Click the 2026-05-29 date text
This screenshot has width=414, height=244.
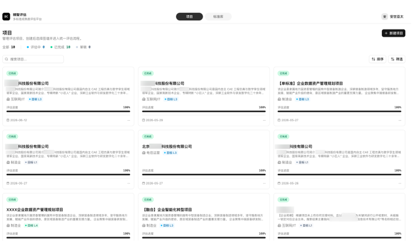click(x=154, y=120)
